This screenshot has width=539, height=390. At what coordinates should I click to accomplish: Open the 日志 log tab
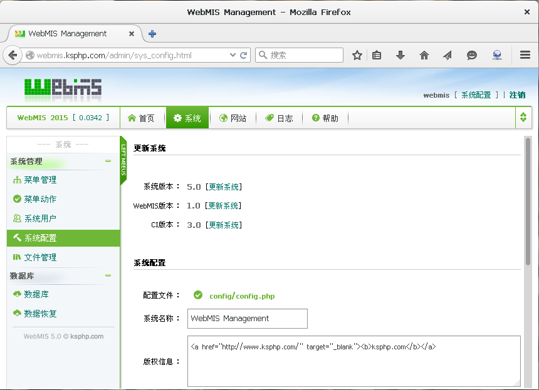279,118
